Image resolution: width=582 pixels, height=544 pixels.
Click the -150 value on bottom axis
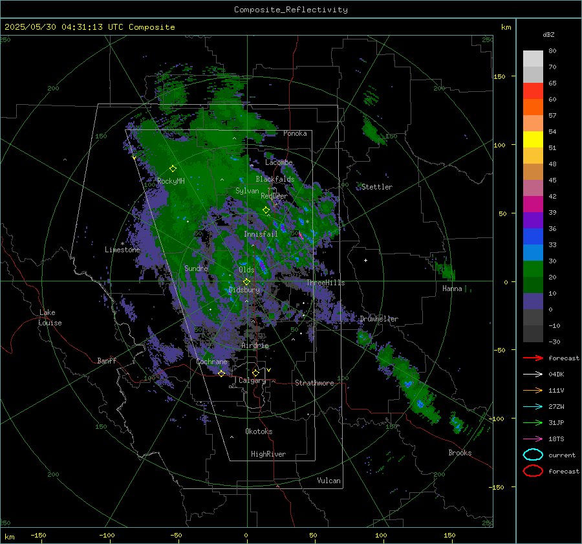pyautogui.click(x=38, y=535)
